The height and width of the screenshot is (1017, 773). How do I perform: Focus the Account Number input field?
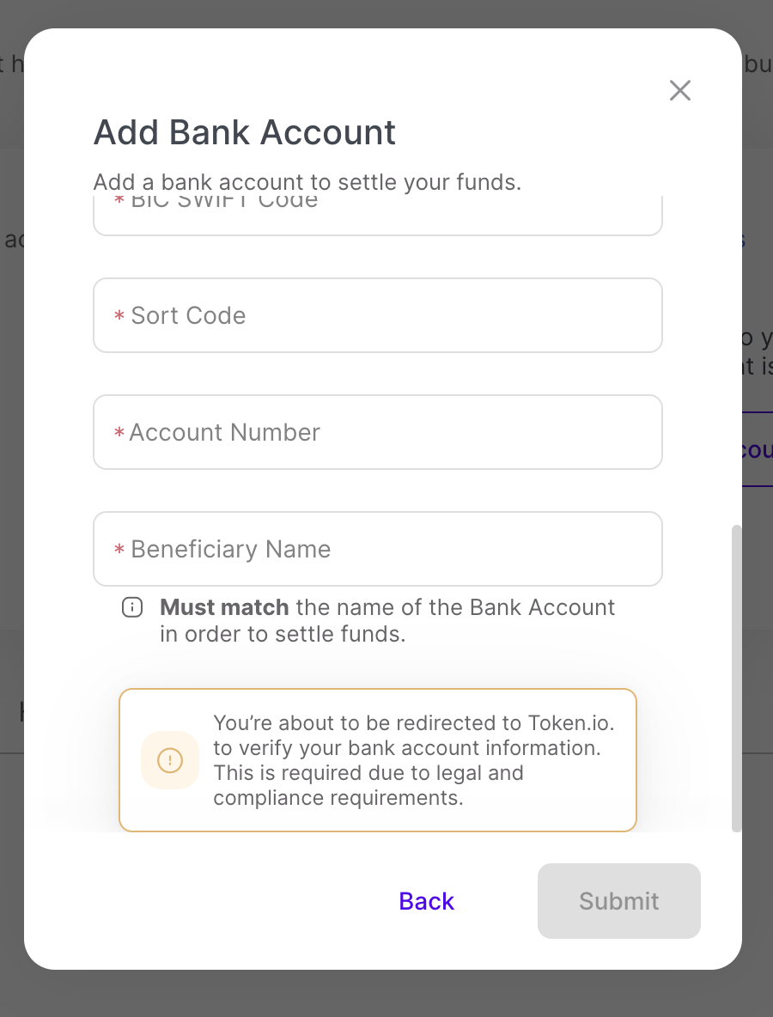pos(378,432)
